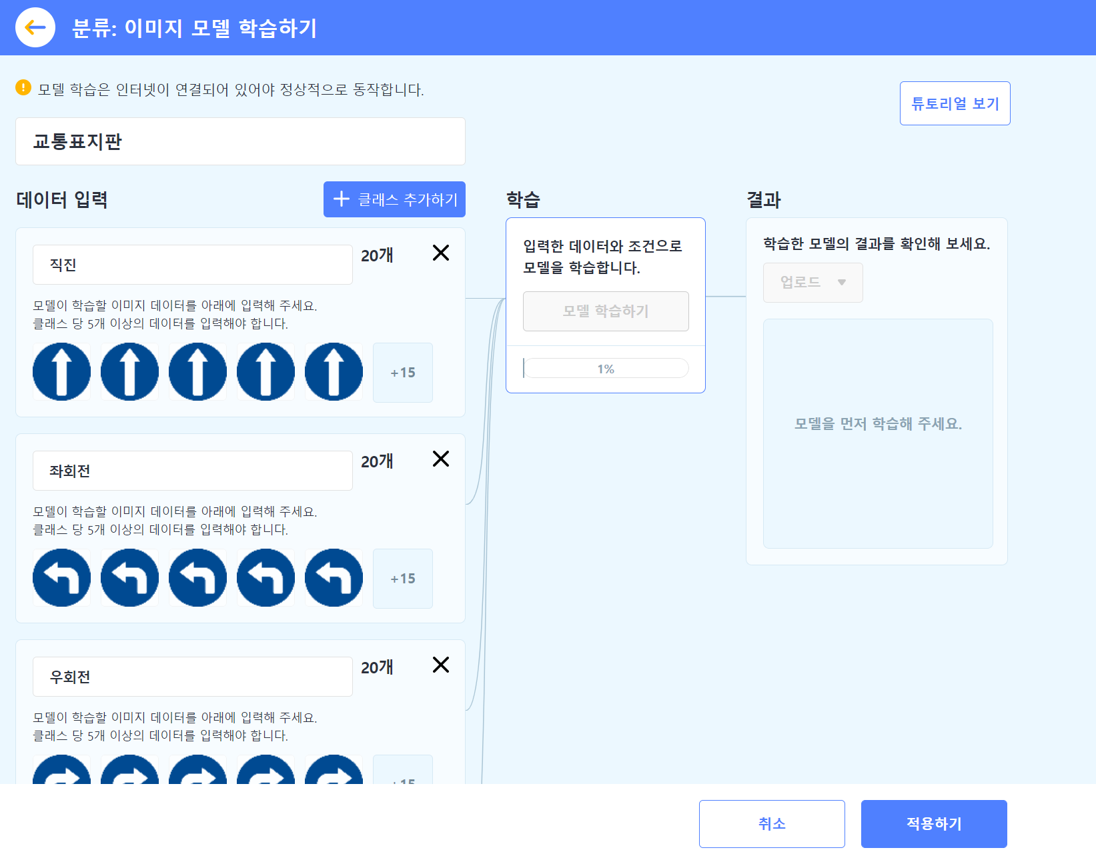Open the 튜토리얼 보기 tutorial
Screen dimensions: 1096x858
[x=955, y=103]
